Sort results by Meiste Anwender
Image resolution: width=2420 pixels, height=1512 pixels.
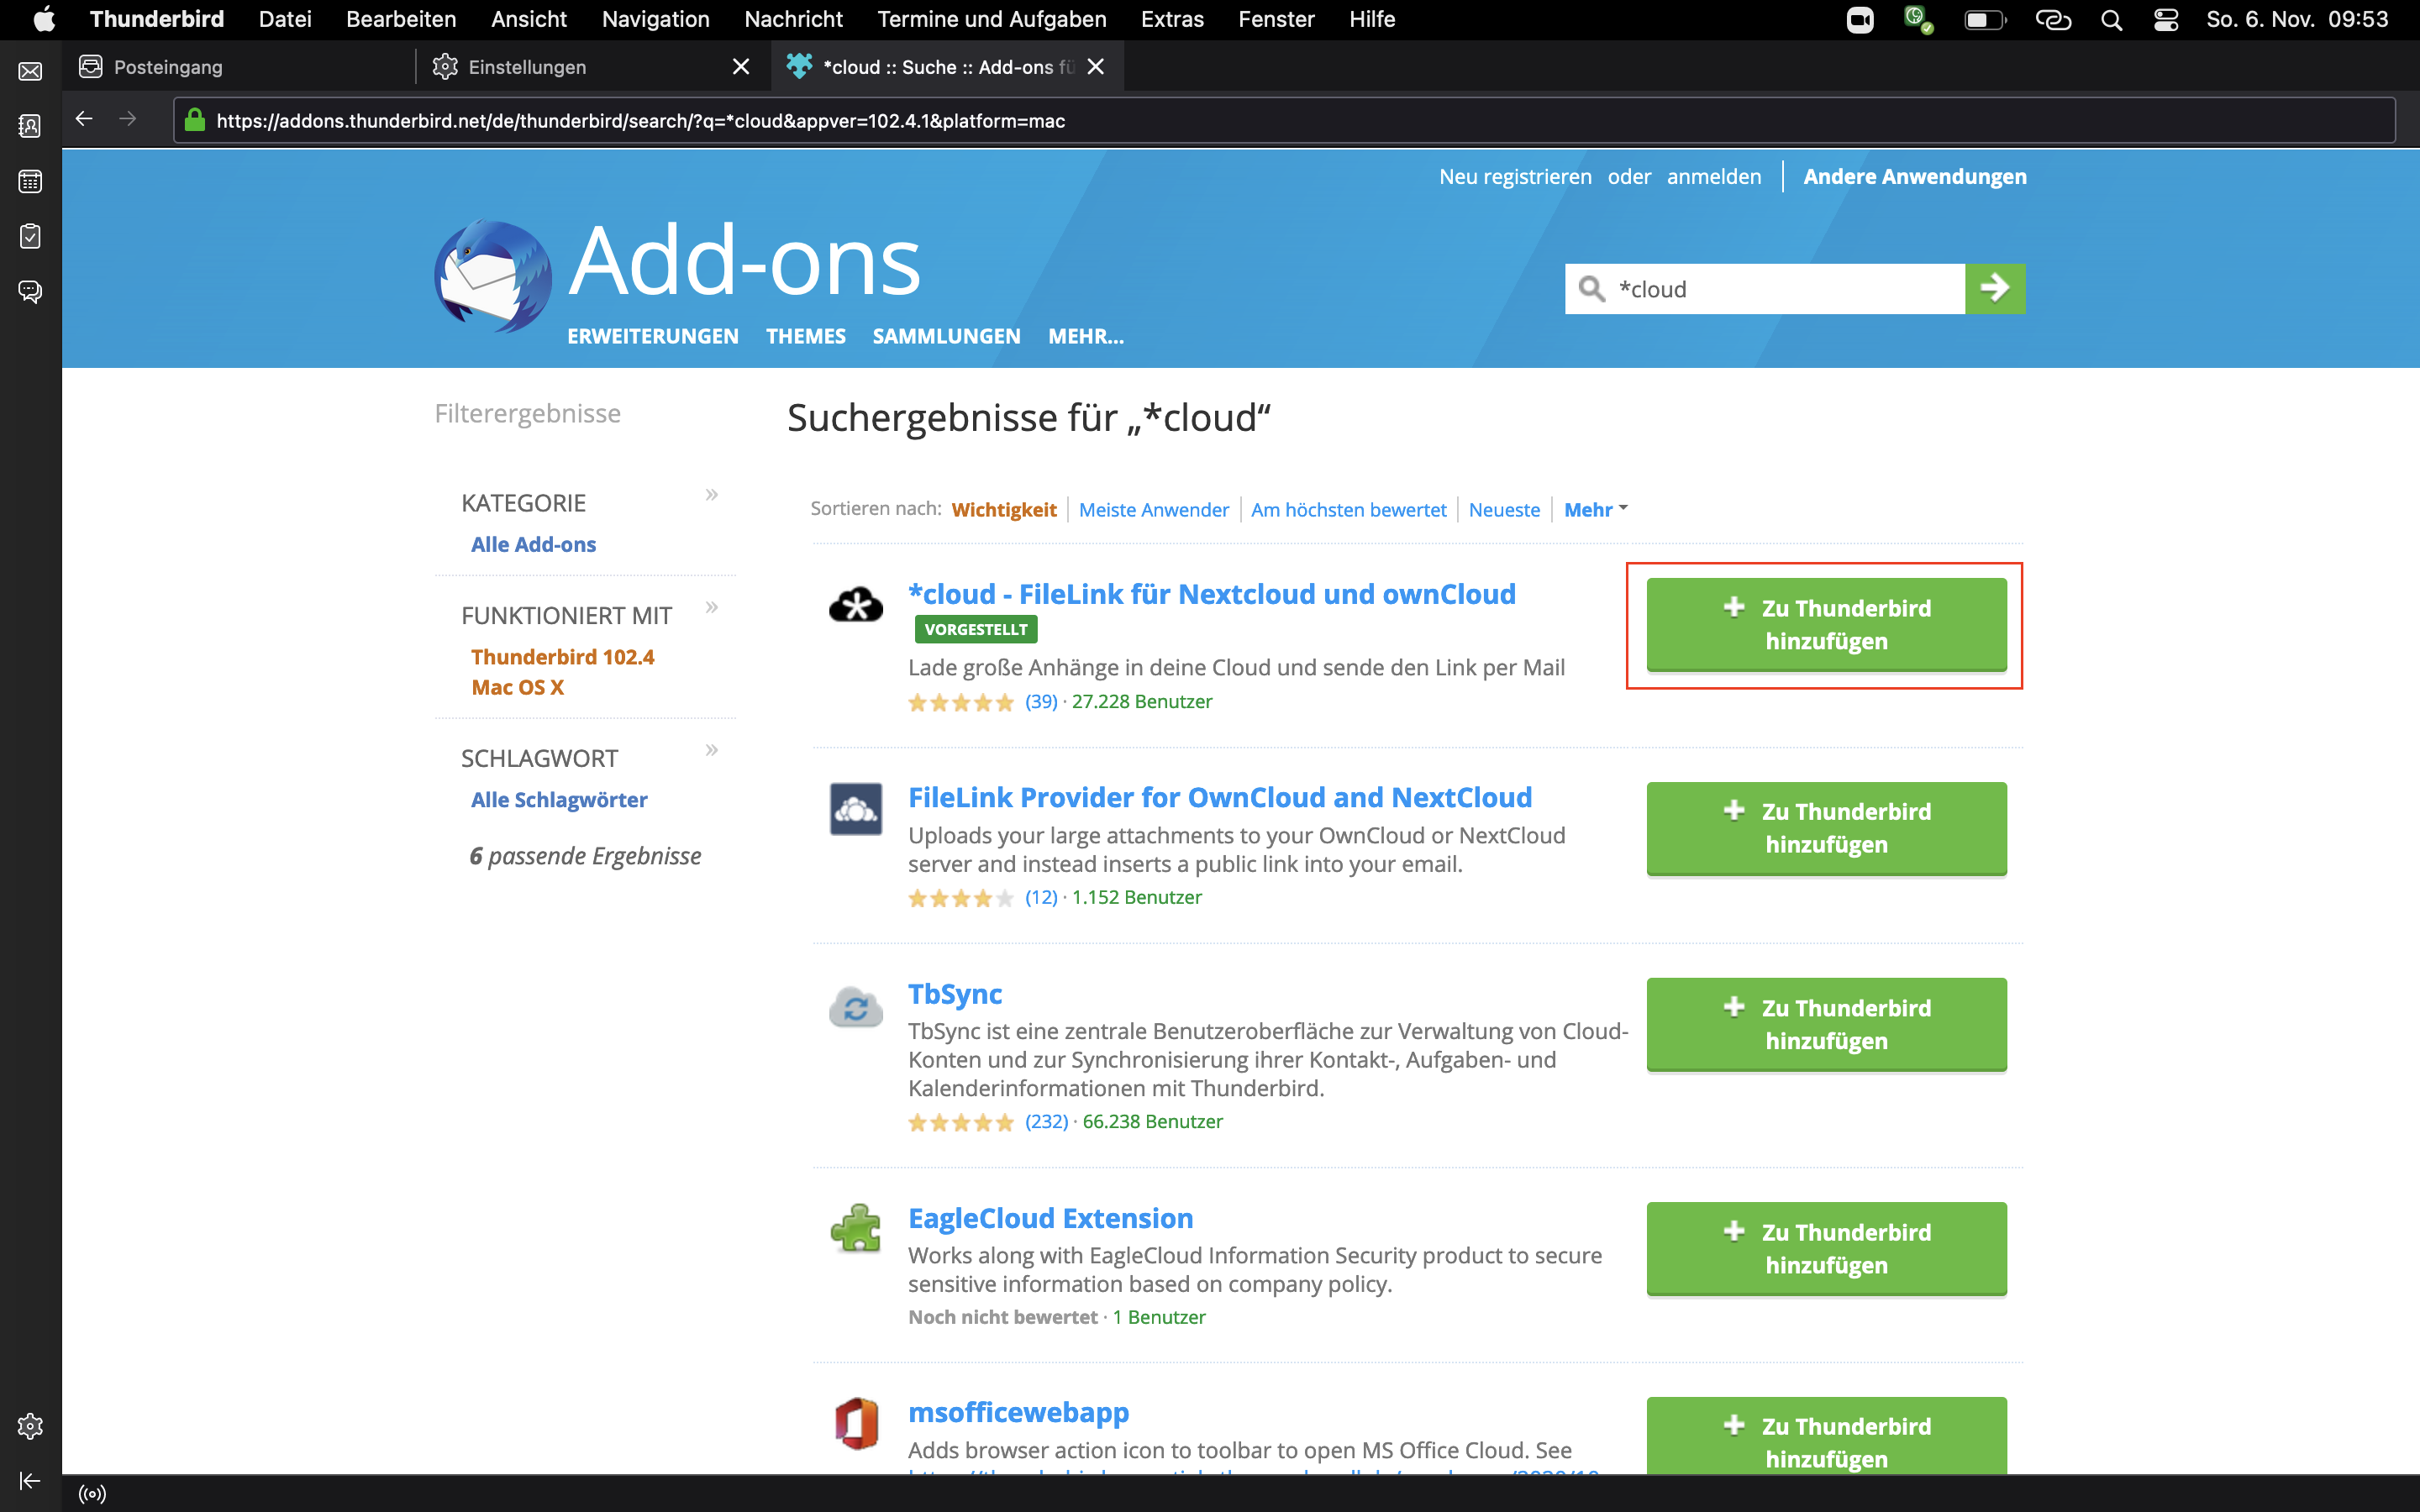(x=1153, y=510)
